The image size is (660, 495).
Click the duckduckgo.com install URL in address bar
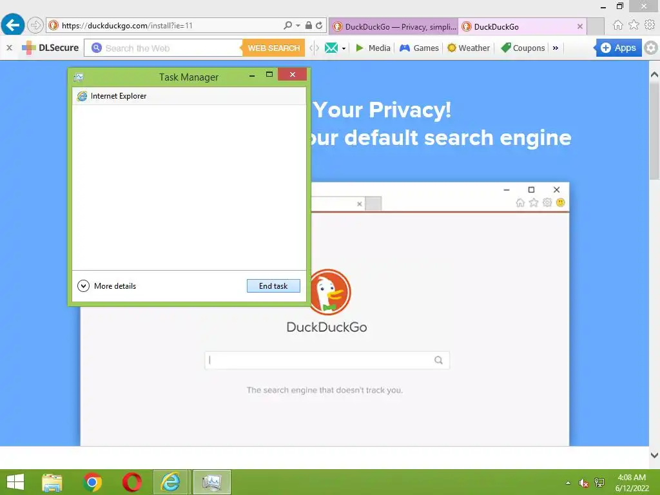point(127,26)
